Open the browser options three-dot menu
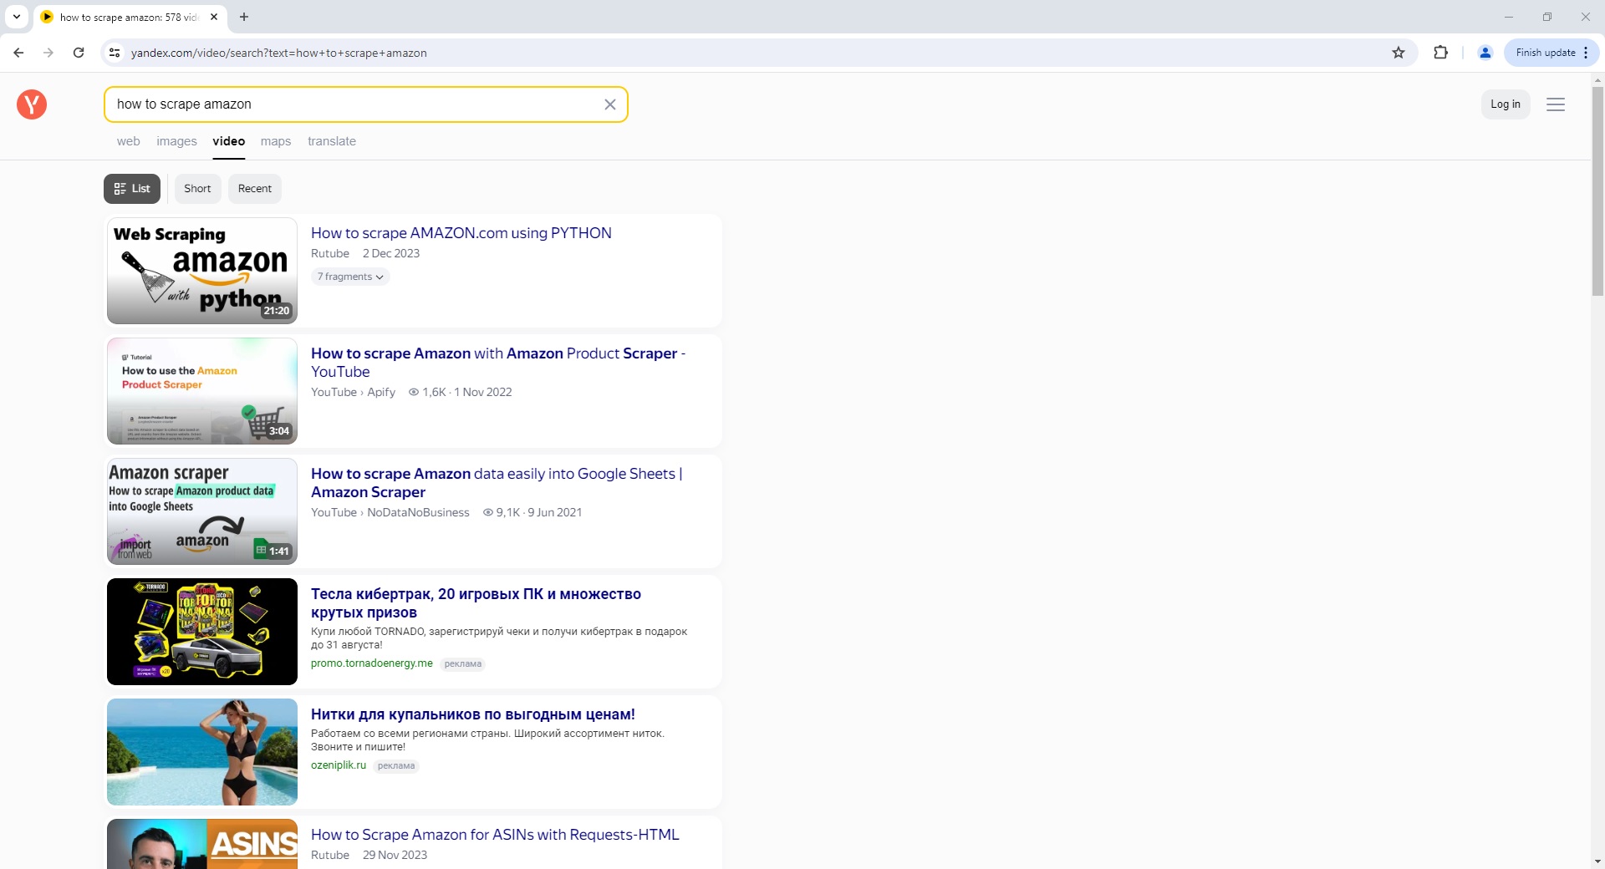Viewport: 1605px width, 869px height. click(x=1586, y=52)
